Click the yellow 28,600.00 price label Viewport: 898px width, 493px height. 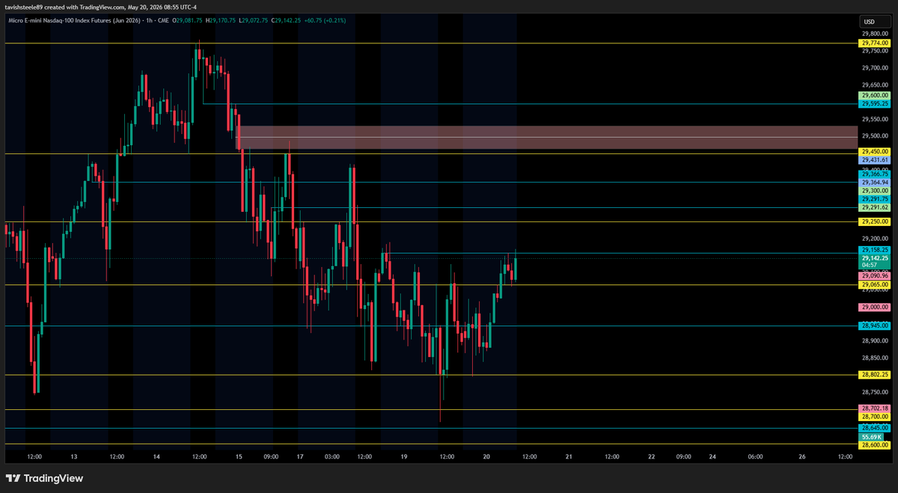coord(875,444)
